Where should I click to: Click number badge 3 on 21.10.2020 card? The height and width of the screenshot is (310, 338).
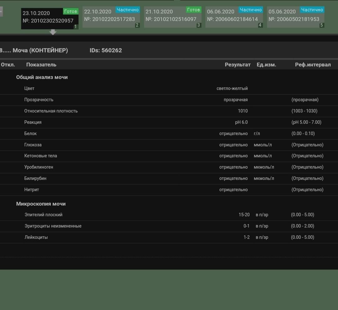coord(198,25)
